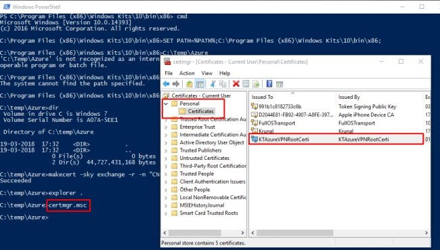This screenshot has width=440, height=250.
Task: Click the Trusted Publishers folder icon
Action: click(174, 150)
